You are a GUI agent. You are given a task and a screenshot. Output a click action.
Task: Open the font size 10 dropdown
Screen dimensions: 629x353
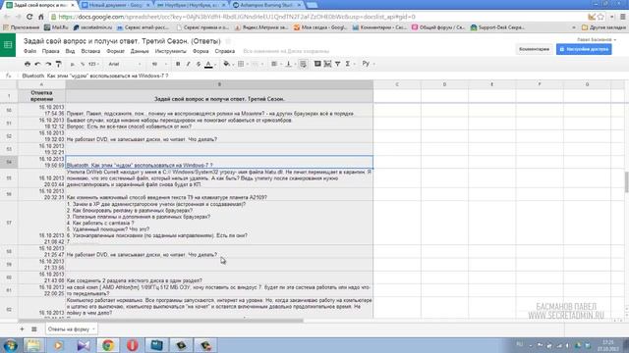click(159, 64)
